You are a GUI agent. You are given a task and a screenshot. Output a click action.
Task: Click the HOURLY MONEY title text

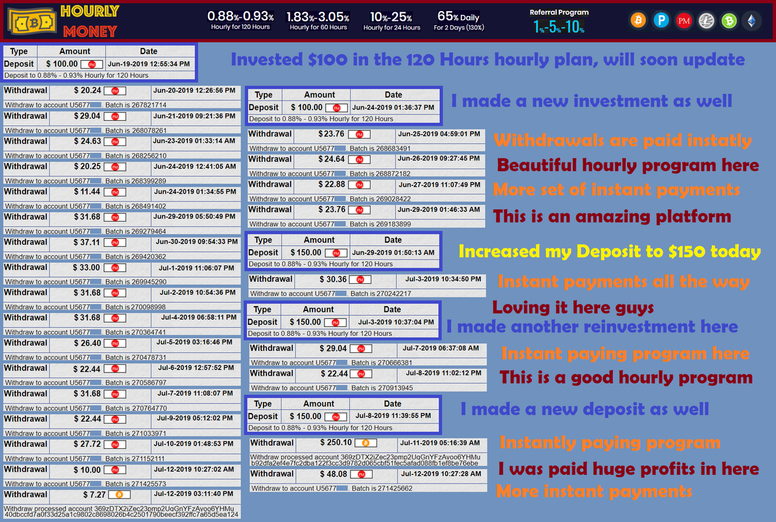[x=89, y=22]
